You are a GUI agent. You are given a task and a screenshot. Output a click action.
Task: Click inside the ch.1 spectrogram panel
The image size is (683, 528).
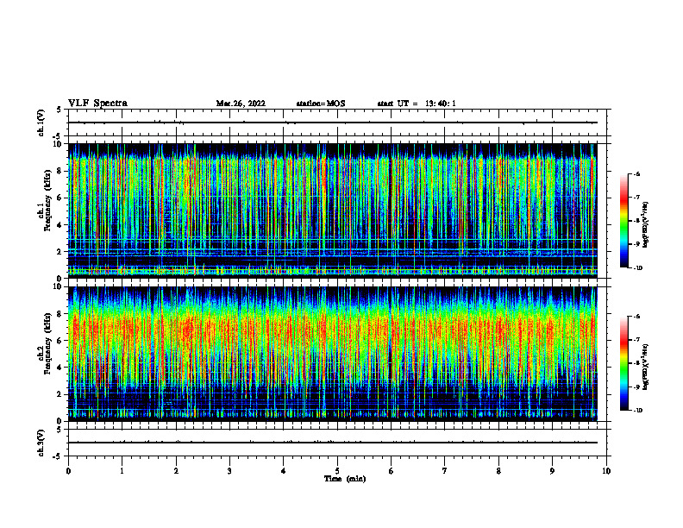click(x=332, y=211)
